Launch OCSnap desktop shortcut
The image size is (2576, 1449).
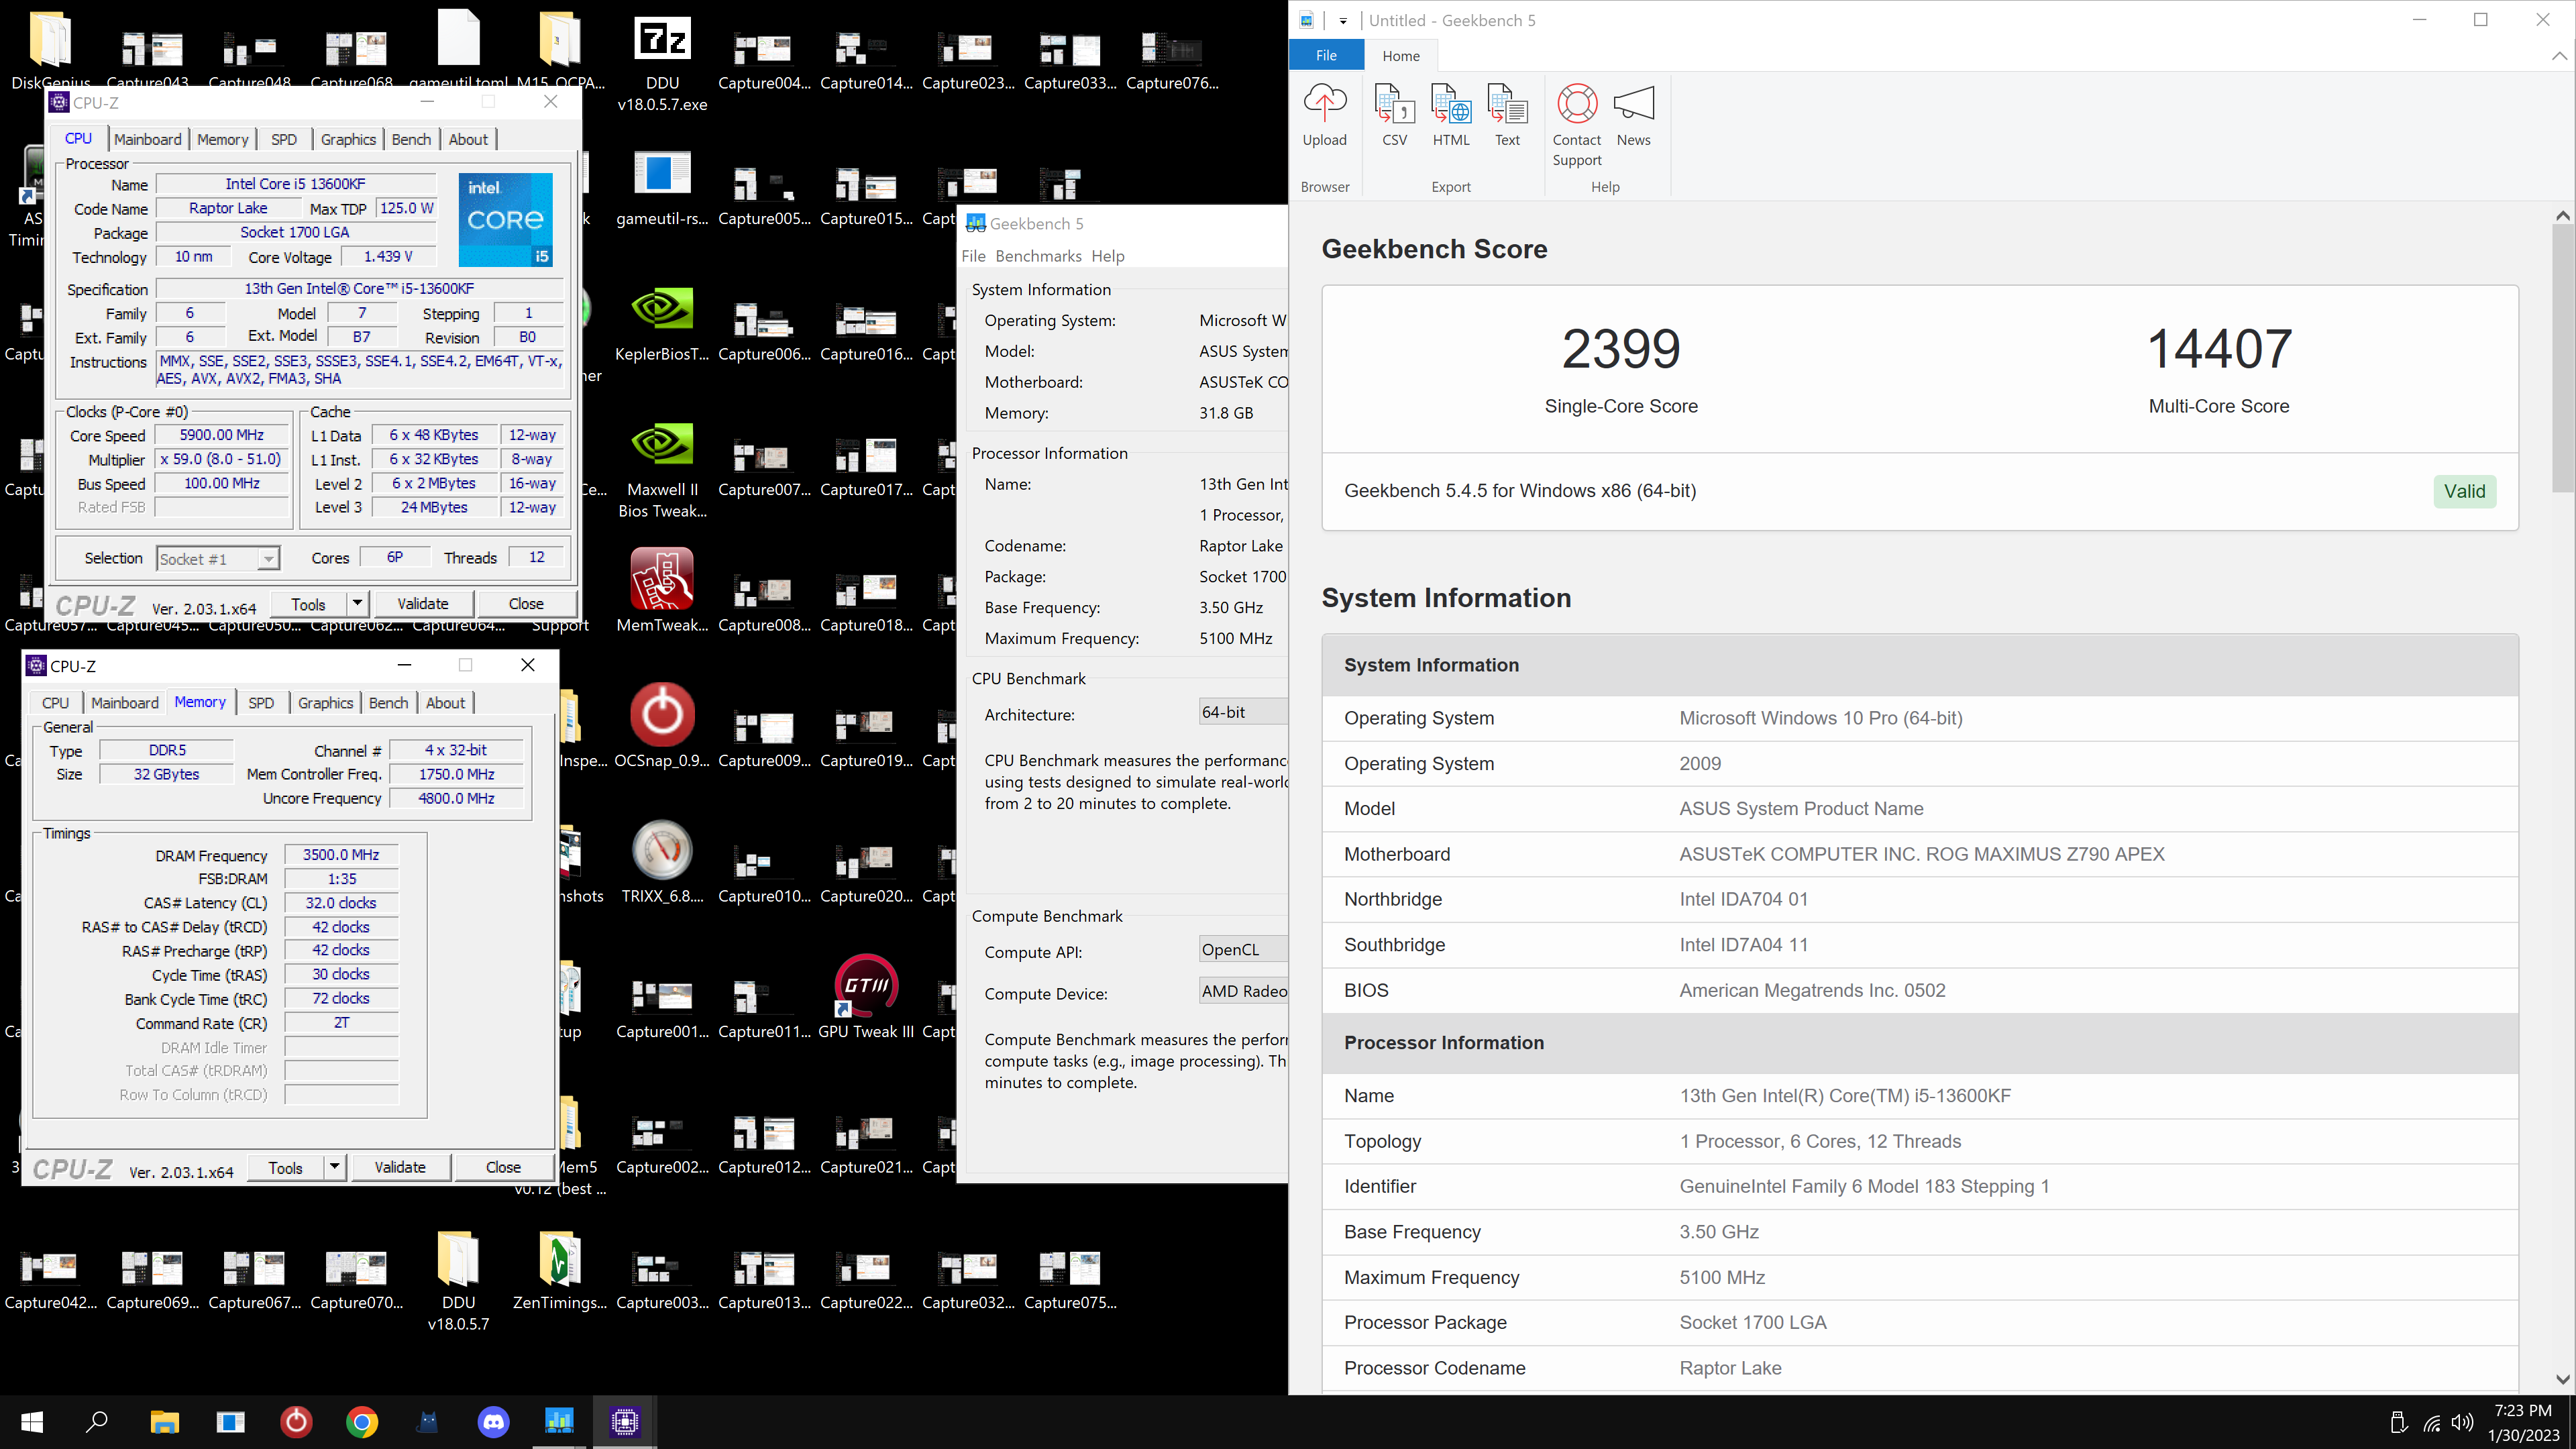(662, 726)
